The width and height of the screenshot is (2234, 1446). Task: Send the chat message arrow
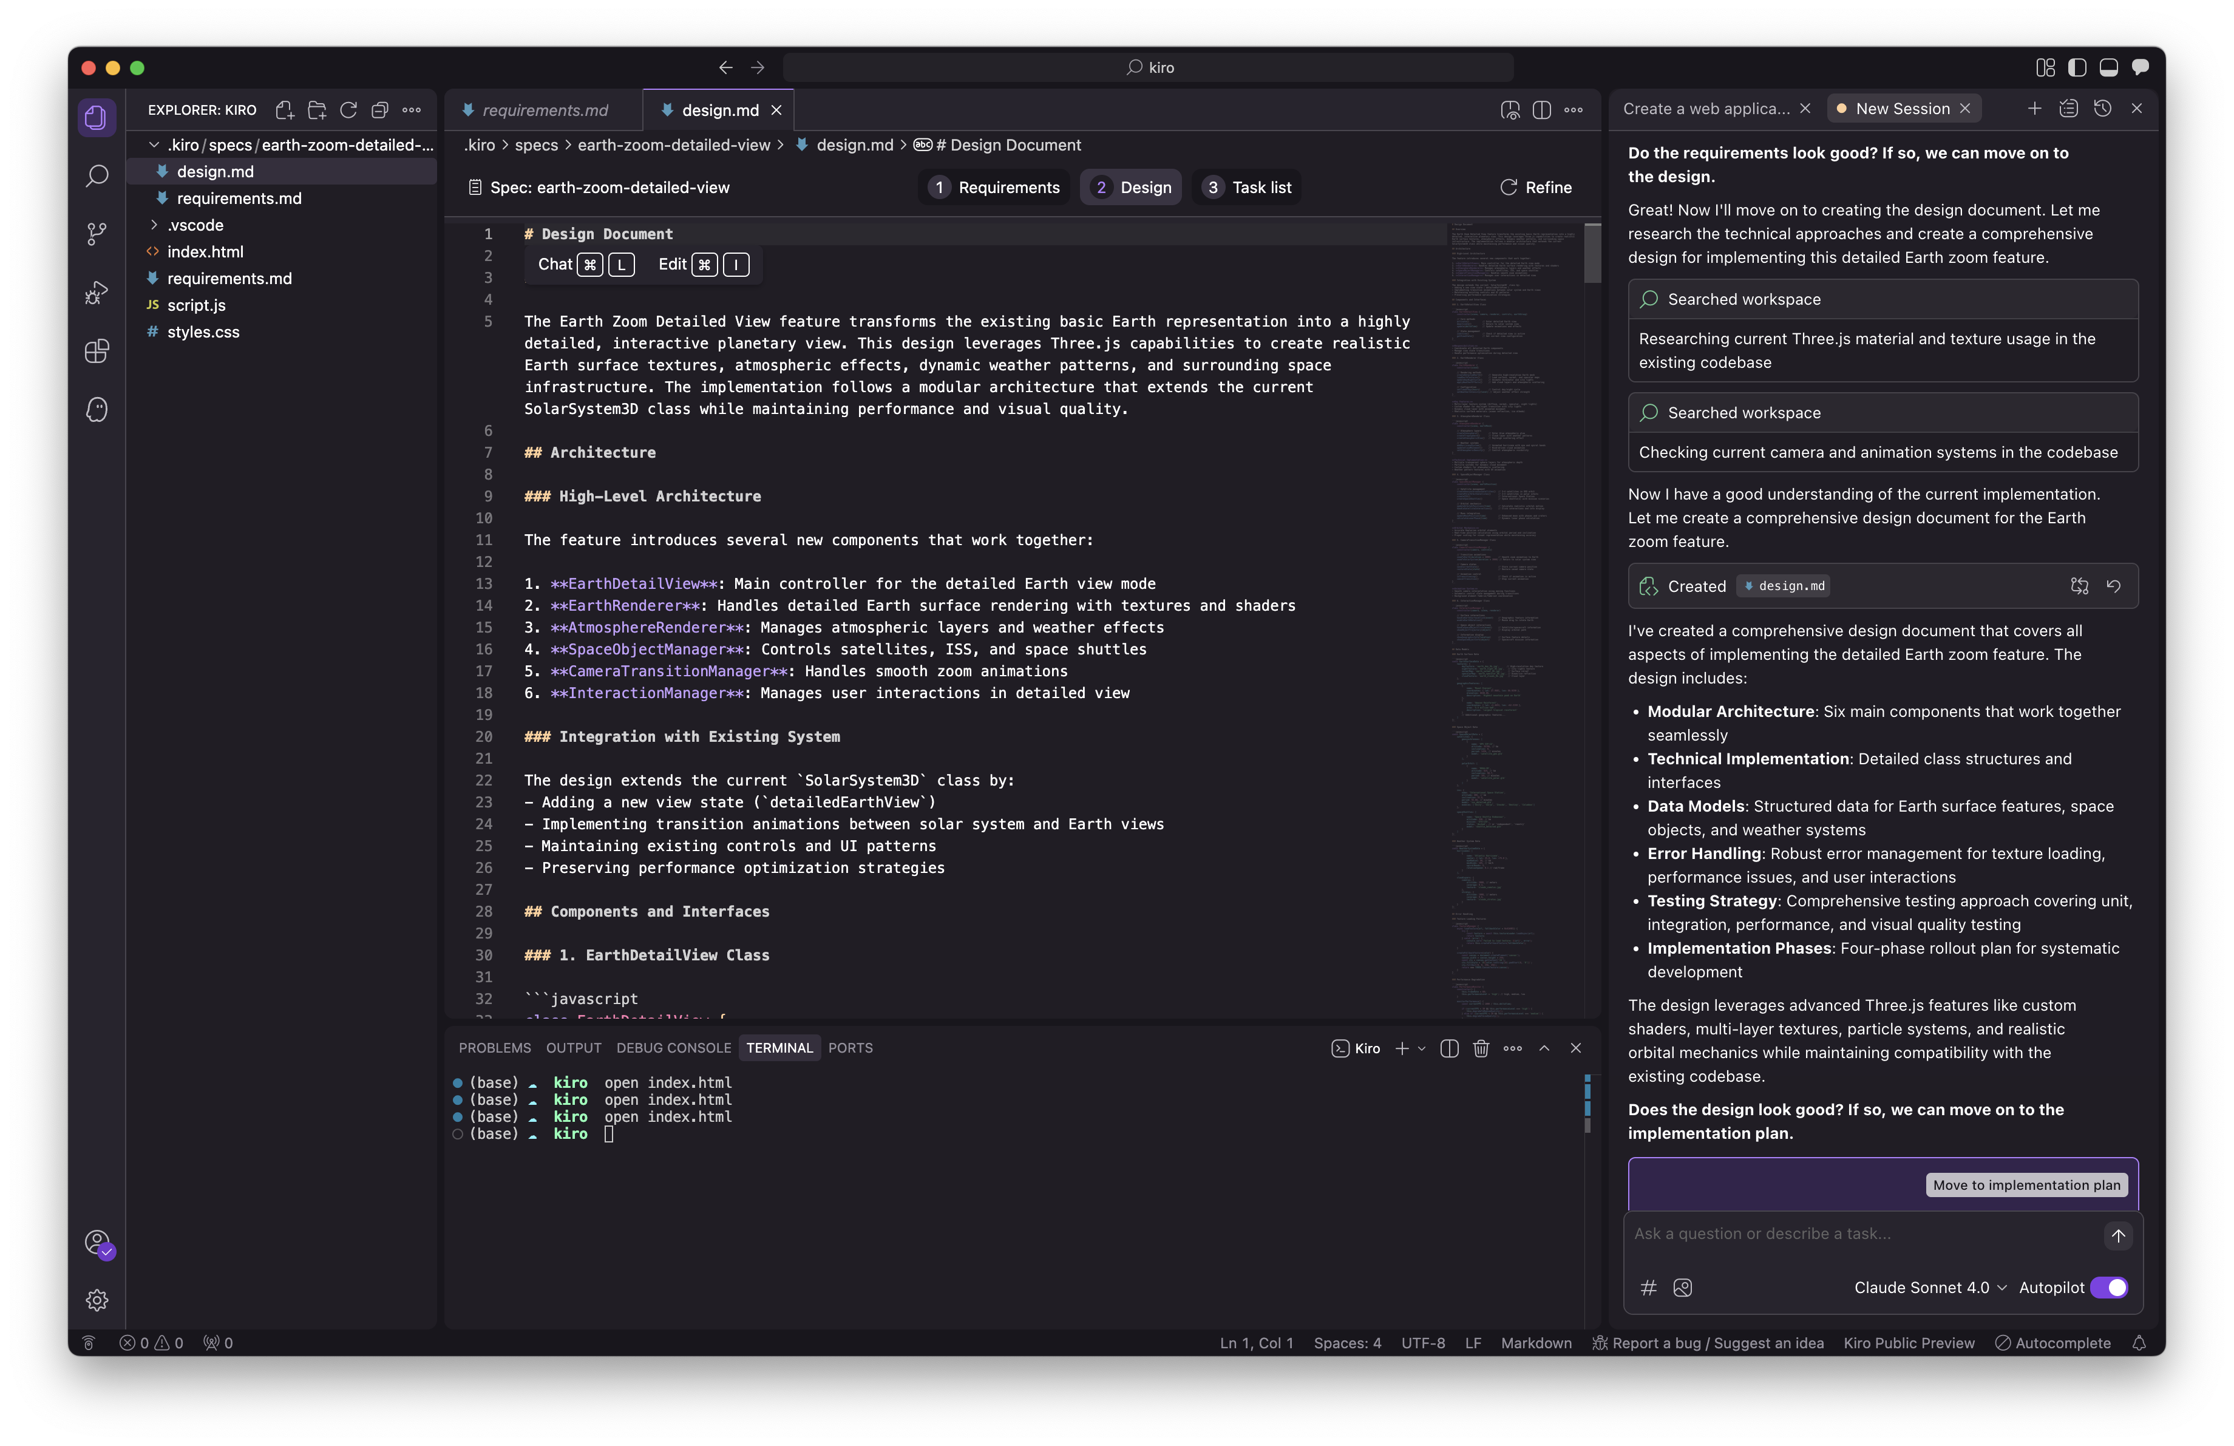pos(2117,1236)
